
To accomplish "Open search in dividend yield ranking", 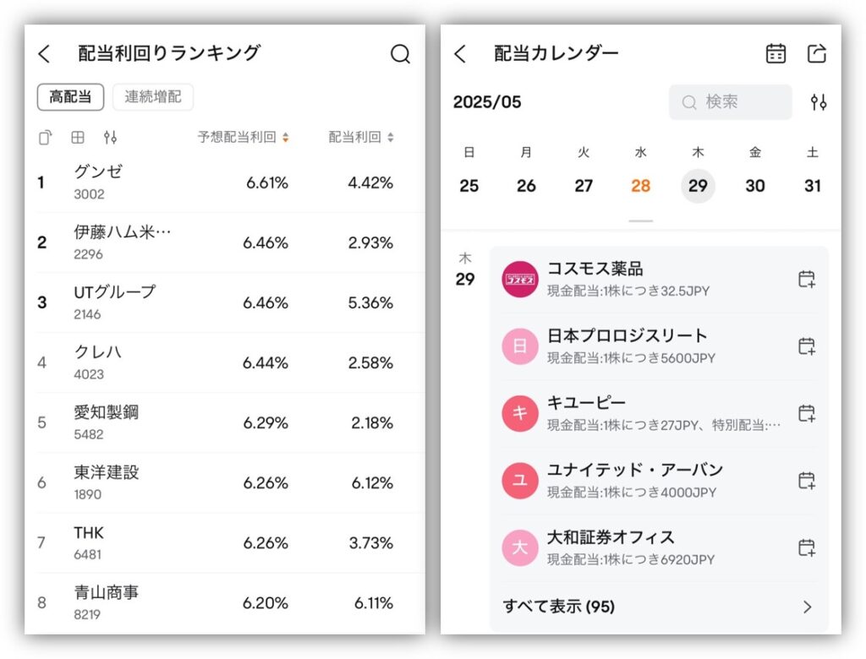I will [400, 54].
